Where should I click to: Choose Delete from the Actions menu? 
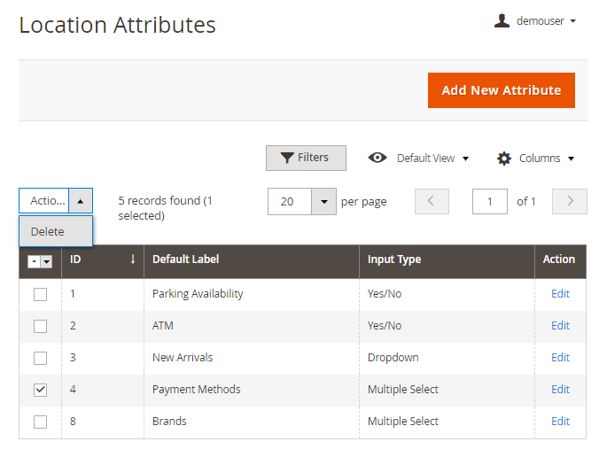tap(48, 231)
